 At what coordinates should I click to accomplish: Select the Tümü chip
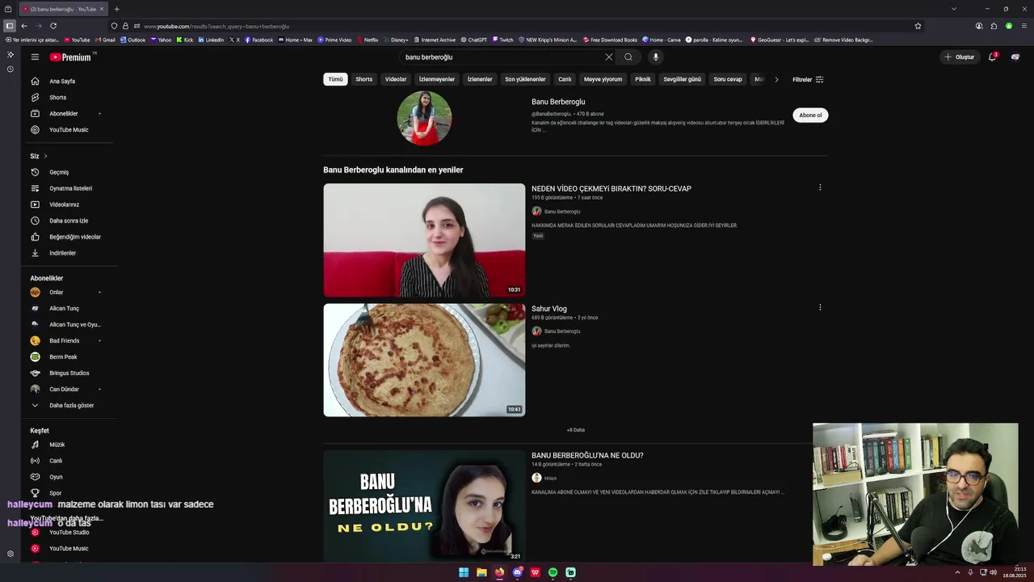click(x=335, y=79)
